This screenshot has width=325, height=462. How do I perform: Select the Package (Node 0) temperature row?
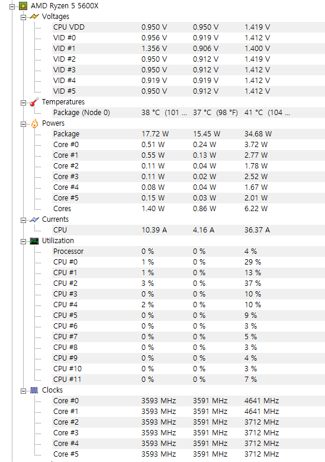[188, 113]
